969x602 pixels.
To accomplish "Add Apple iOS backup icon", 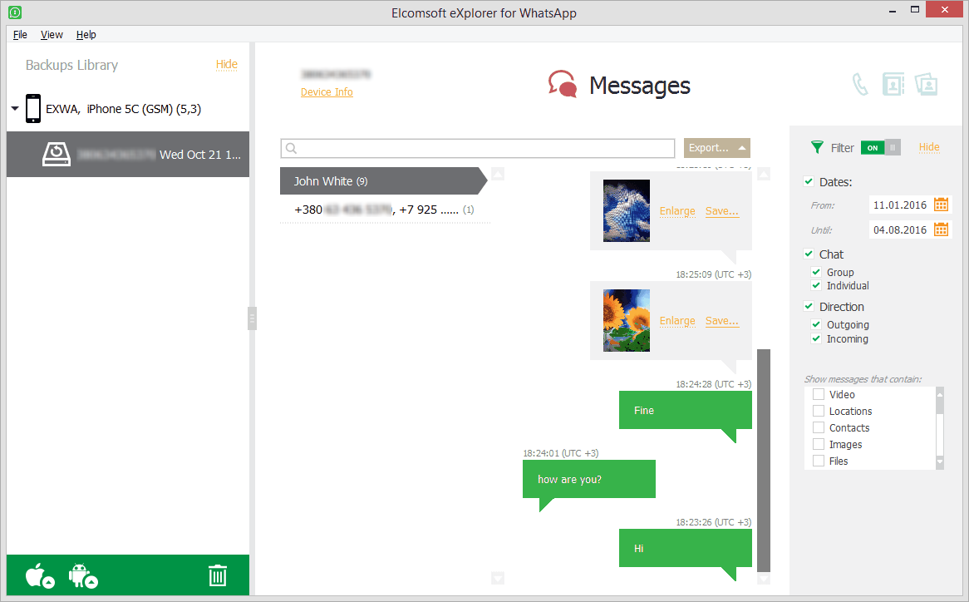I will (x=40, y=575).
